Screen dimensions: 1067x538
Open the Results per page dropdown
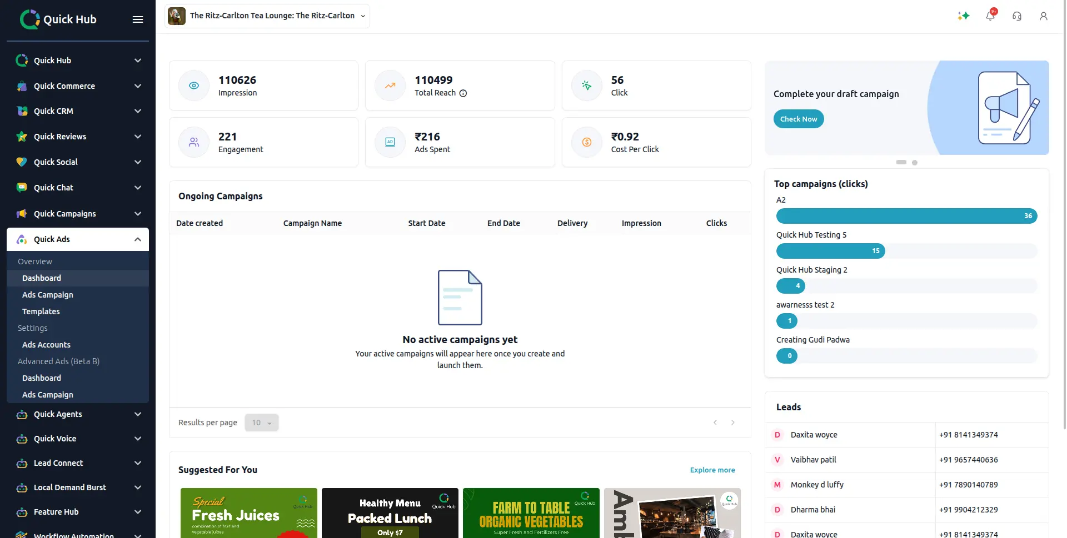pos(262,423)
